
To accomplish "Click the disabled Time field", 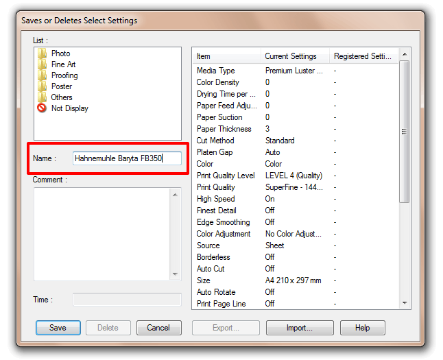I will point(127,300).
